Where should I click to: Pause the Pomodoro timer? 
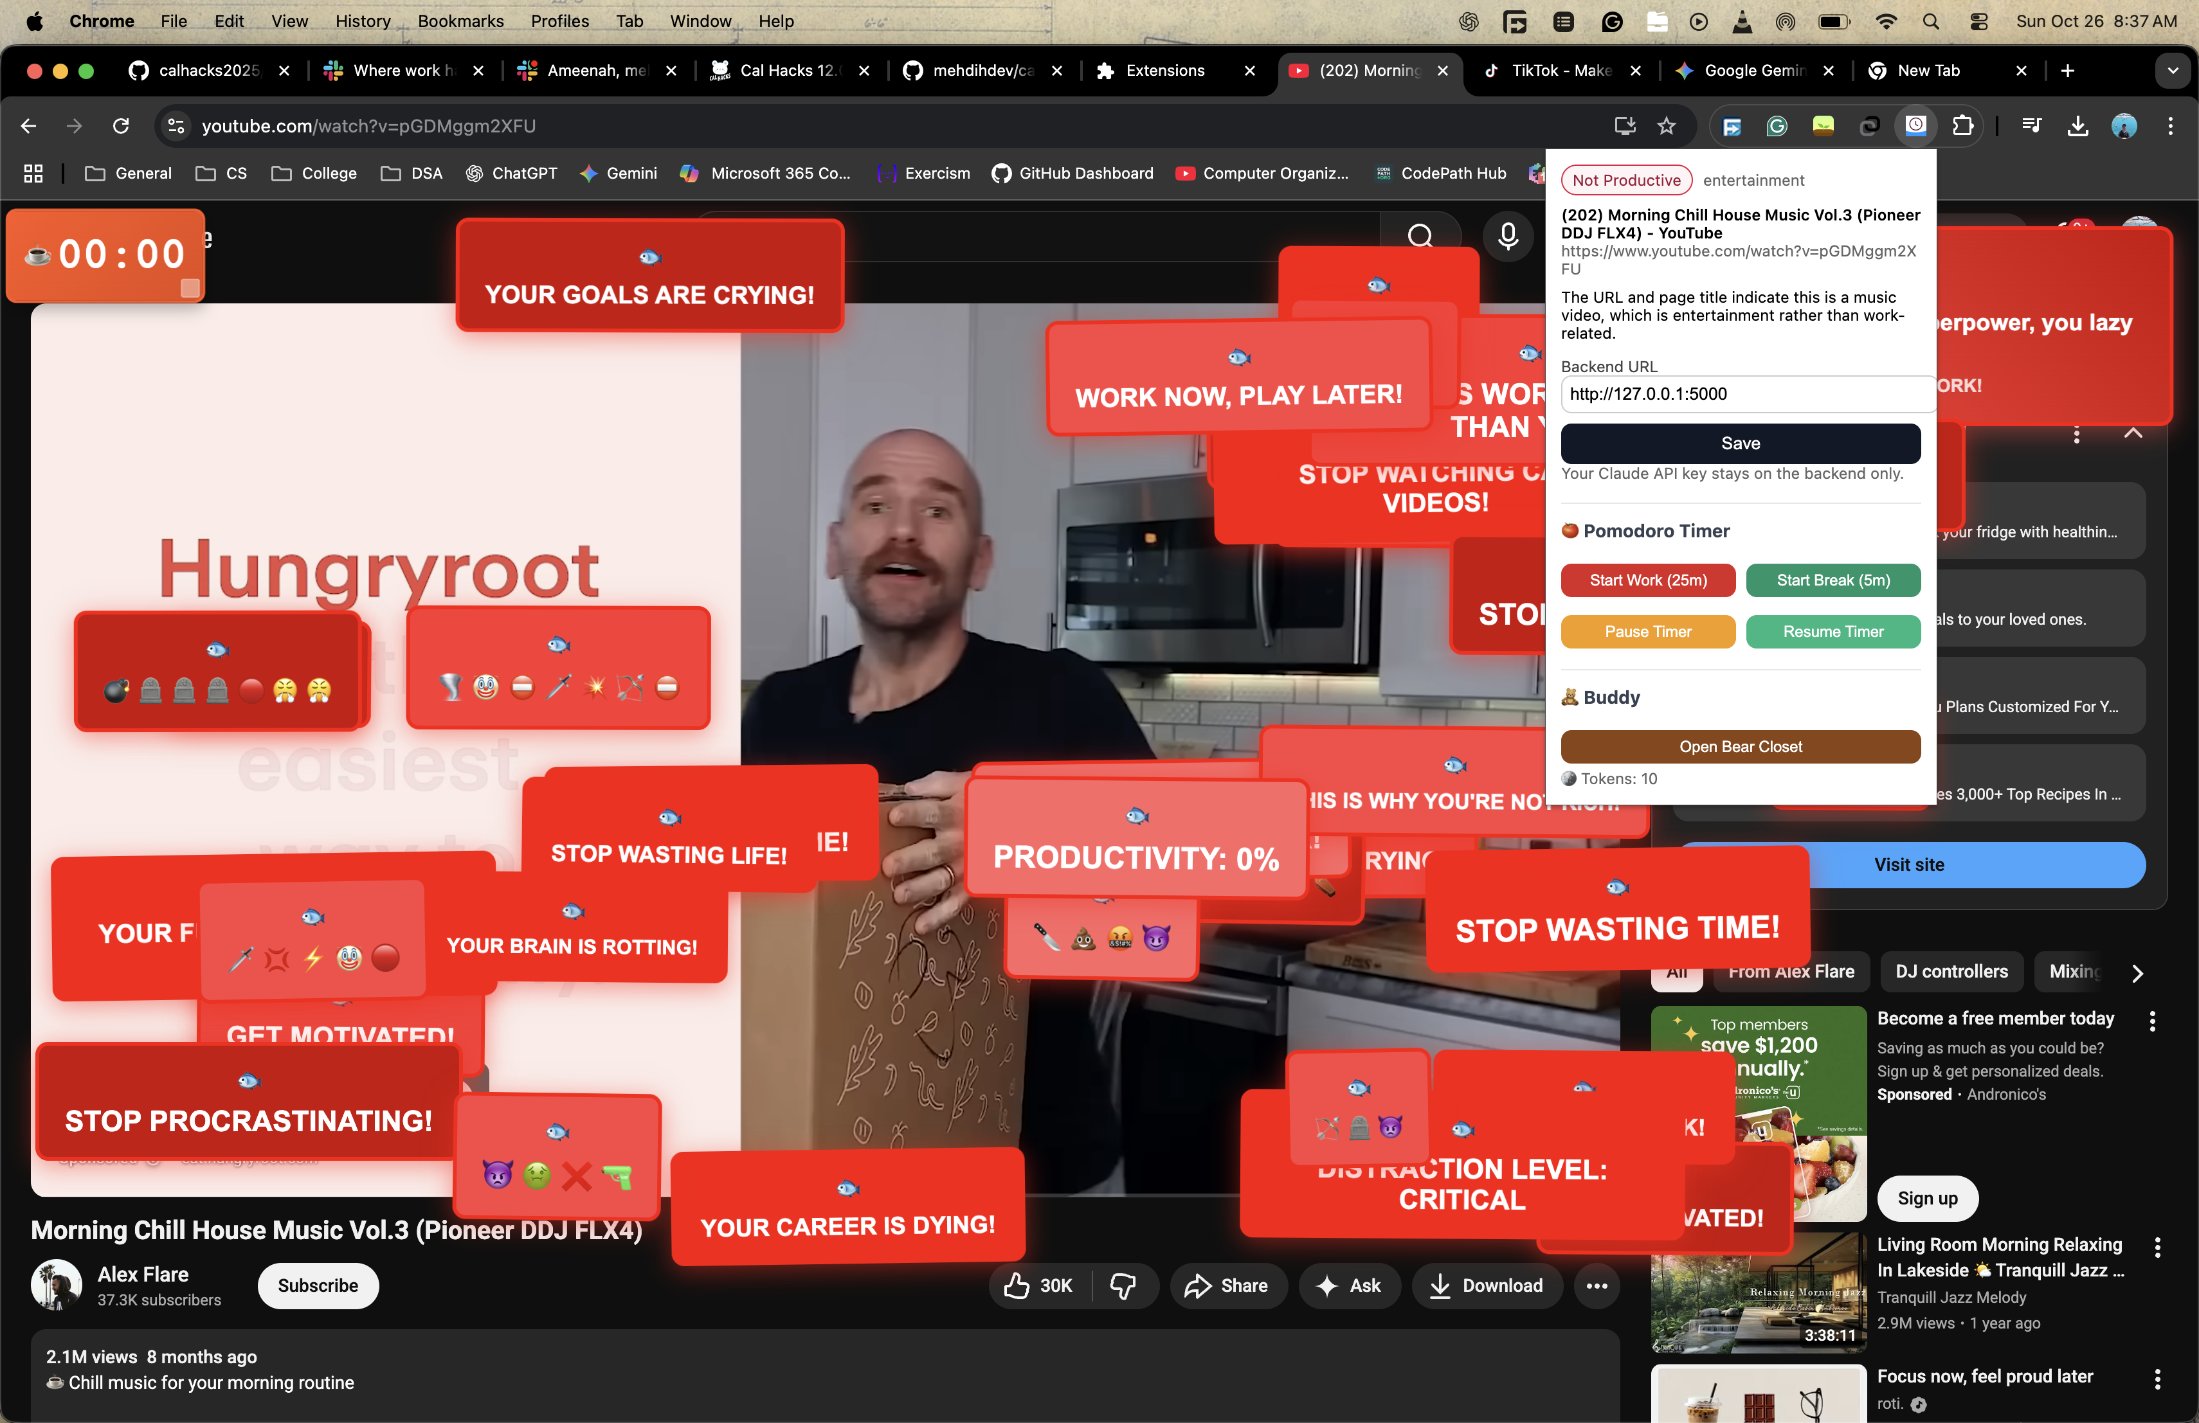[1647, 632]
